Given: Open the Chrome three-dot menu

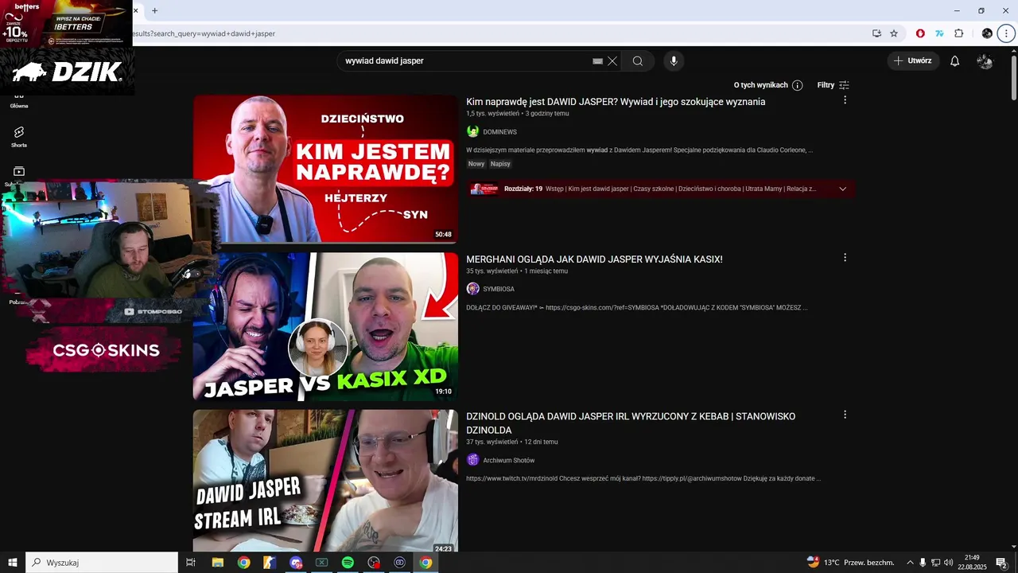Looking at the screenshot, I should (x=1006, y=33).
